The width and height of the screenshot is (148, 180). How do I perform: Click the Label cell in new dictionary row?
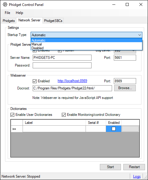coord(54,129)
